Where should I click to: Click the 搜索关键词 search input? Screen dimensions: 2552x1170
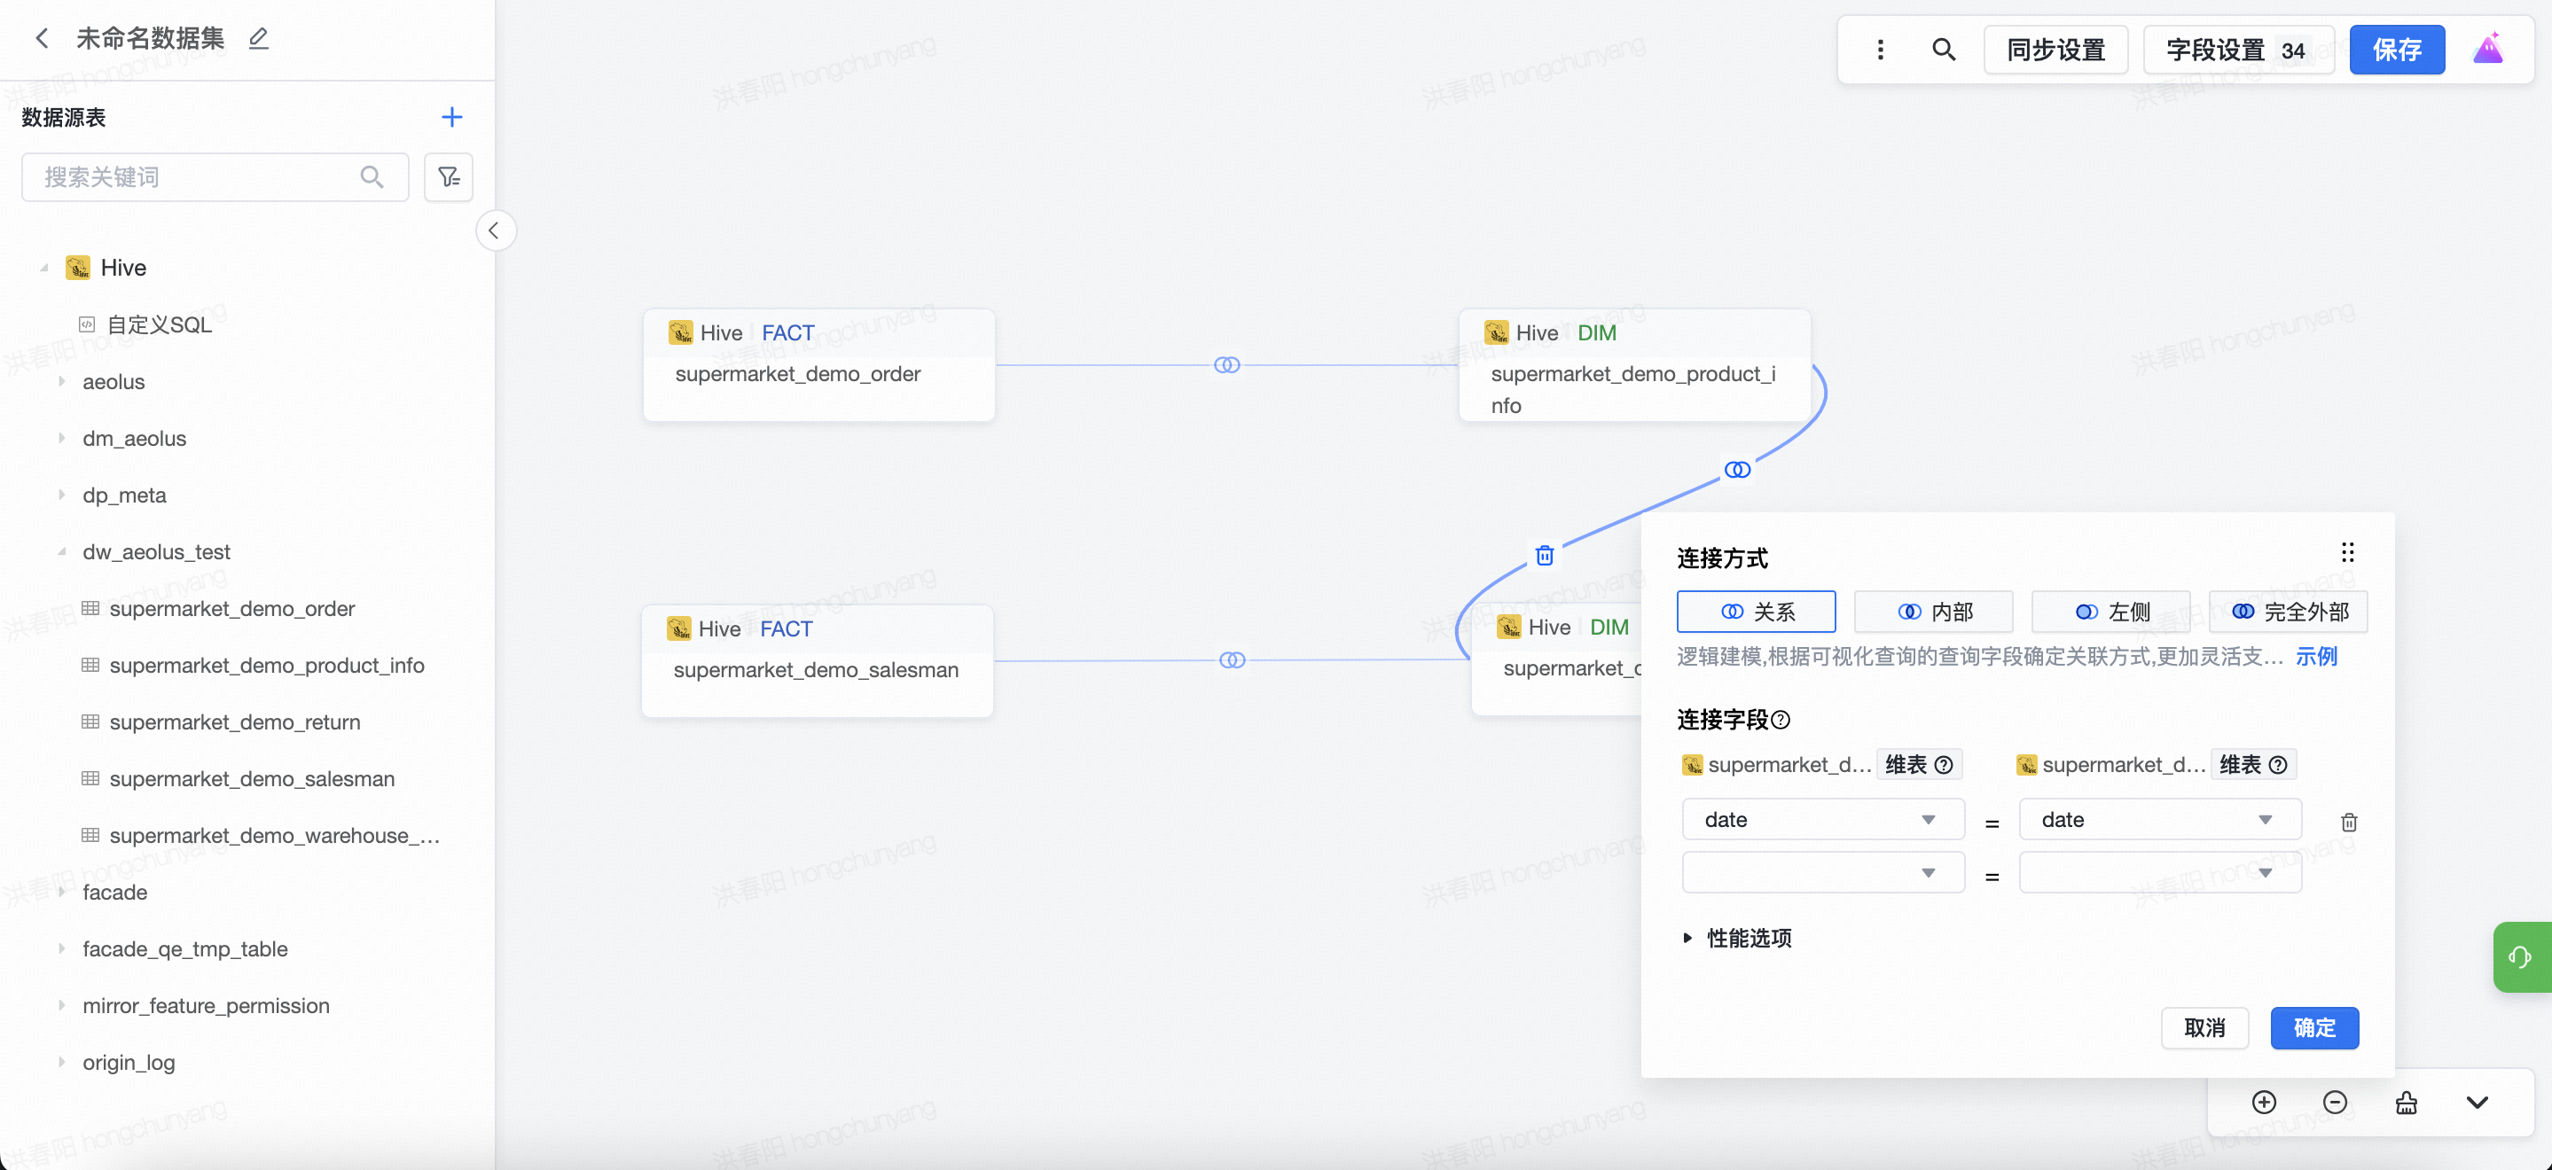(x=198, y=177)
